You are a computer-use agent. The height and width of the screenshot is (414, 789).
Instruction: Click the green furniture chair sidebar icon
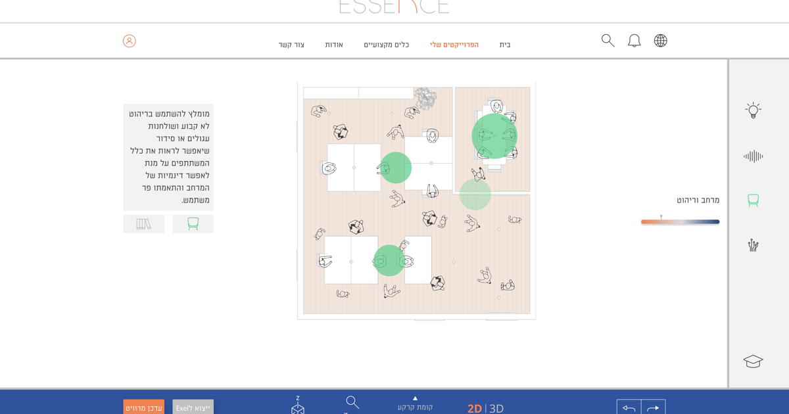pos(753,200)
